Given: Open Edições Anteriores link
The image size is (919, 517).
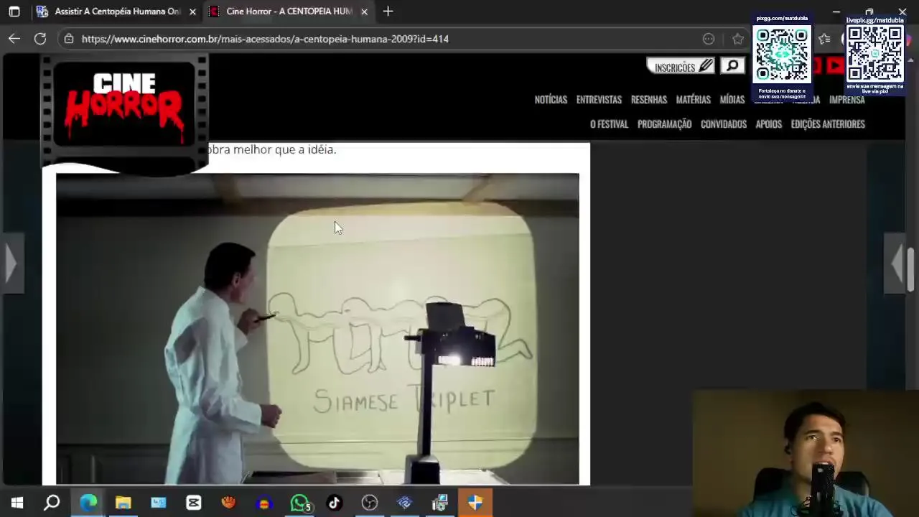Looking at the screenshot, I should pyautogui.click(x=828, y=124).
